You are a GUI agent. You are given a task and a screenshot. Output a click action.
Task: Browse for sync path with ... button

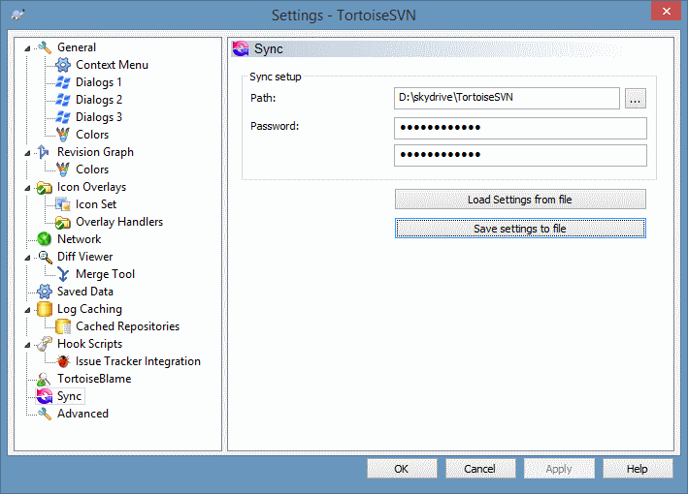(636, 99)
